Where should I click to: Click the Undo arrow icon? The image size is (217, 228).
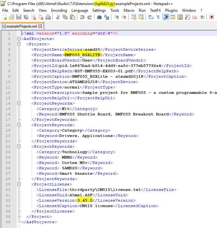[x=82, y=17]
